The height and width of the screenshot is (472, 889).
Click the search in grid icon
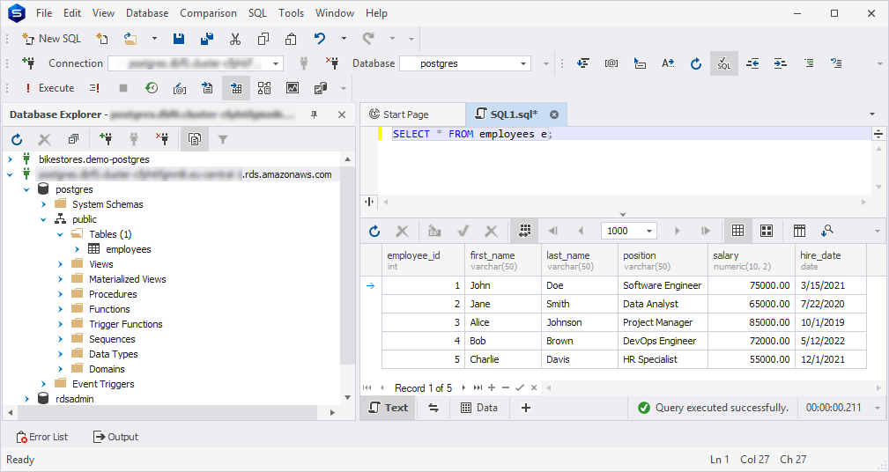click(827, 231)
